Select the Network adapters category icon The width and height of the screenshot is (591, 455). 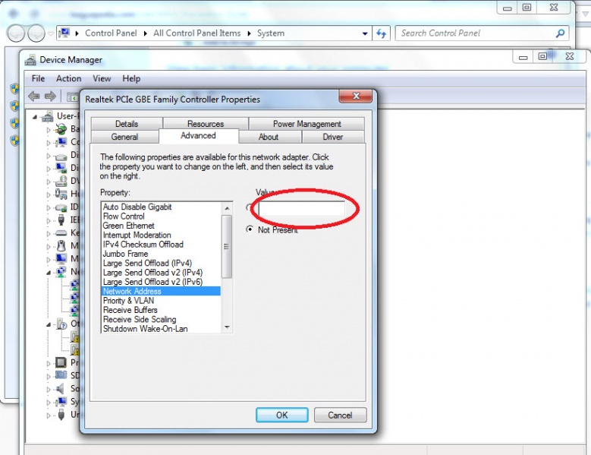click(61, 272)
